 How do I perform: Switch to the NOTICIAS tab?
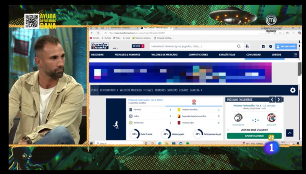[x=172, y=90]
